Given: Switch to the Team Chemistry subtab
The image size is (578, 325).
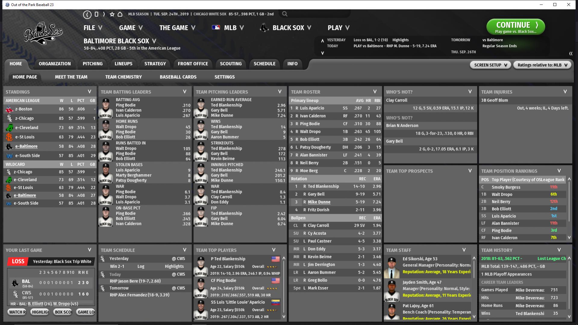Looking at the screenshot, I should point(123,77).
